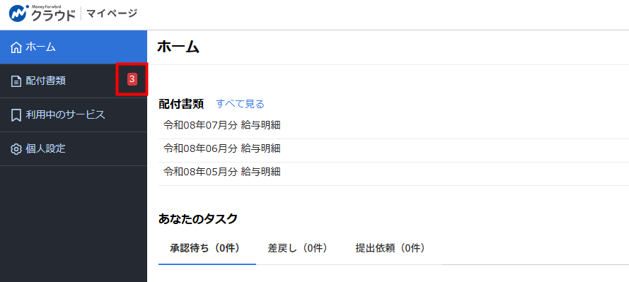This screenshot has width=629, height=282.
Task: Click the red notification badge showing 3
Action: 132,79
